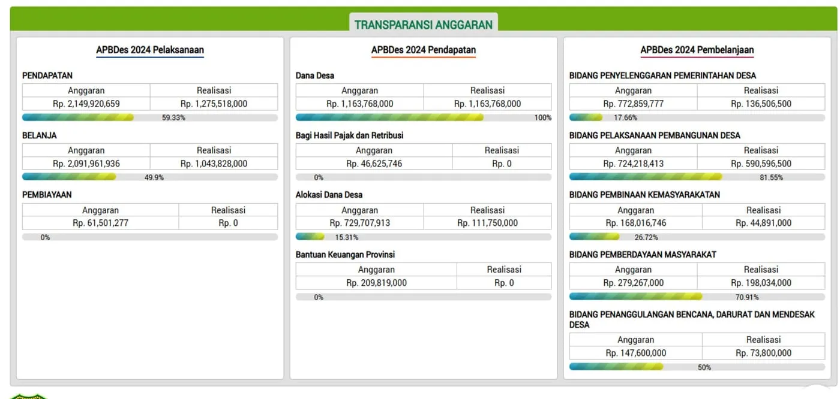
Task: Click PEMBIAYAAN budget Rp. 61,501,277
Action: [100, 223]
